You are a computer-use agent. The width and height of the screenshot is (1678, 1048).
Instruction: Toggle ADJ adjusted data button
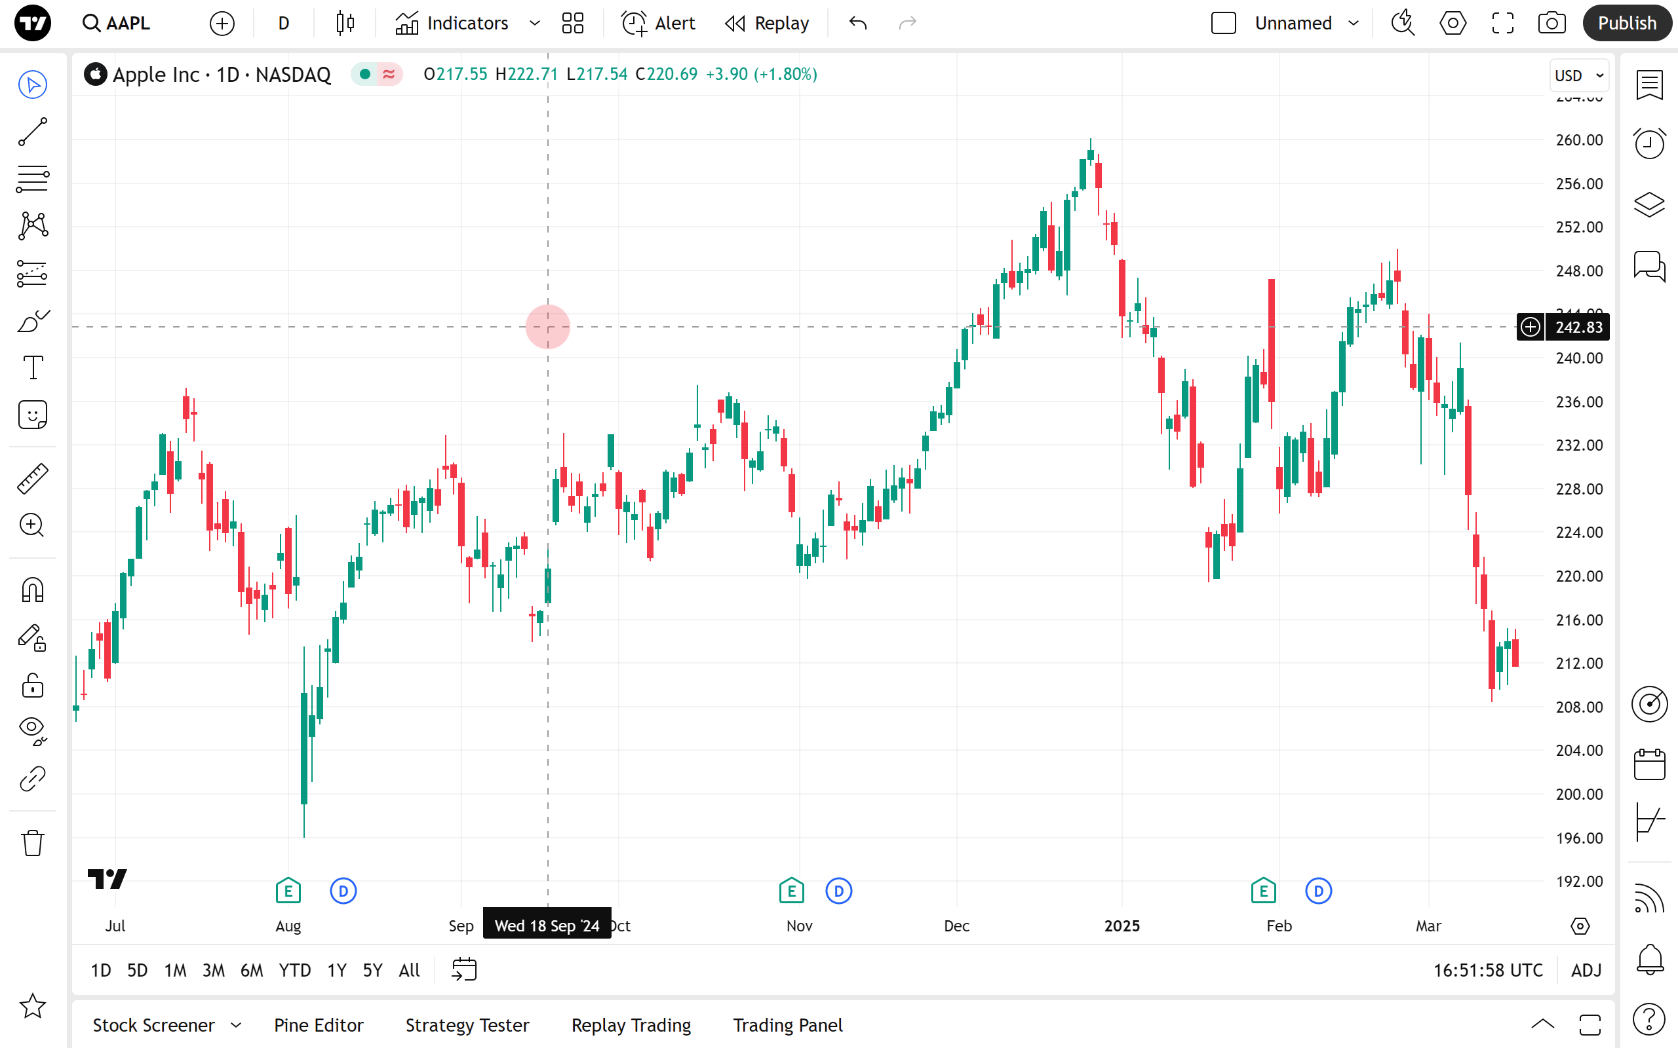1586,969
